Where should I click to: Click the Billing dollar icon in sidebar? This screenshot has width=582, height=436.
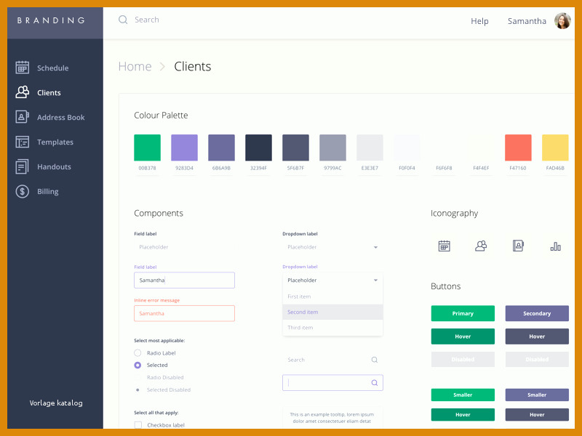(x=23, y=191)
